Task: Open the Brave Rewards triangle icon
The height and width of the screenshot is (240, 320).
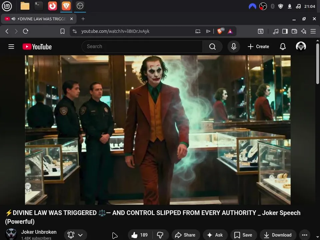Action: 230,31
